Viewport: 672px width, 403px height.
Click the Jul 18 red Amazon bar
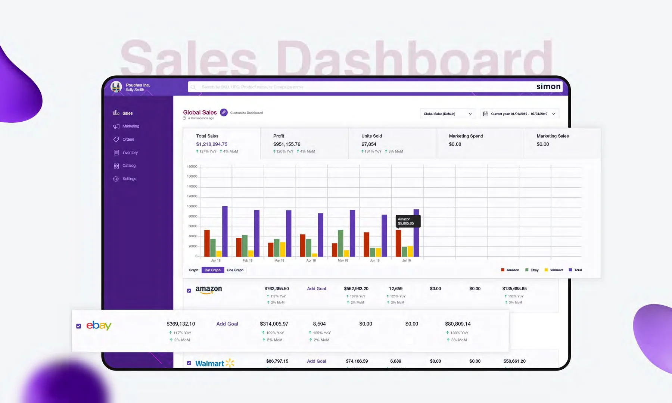[398, 243]
